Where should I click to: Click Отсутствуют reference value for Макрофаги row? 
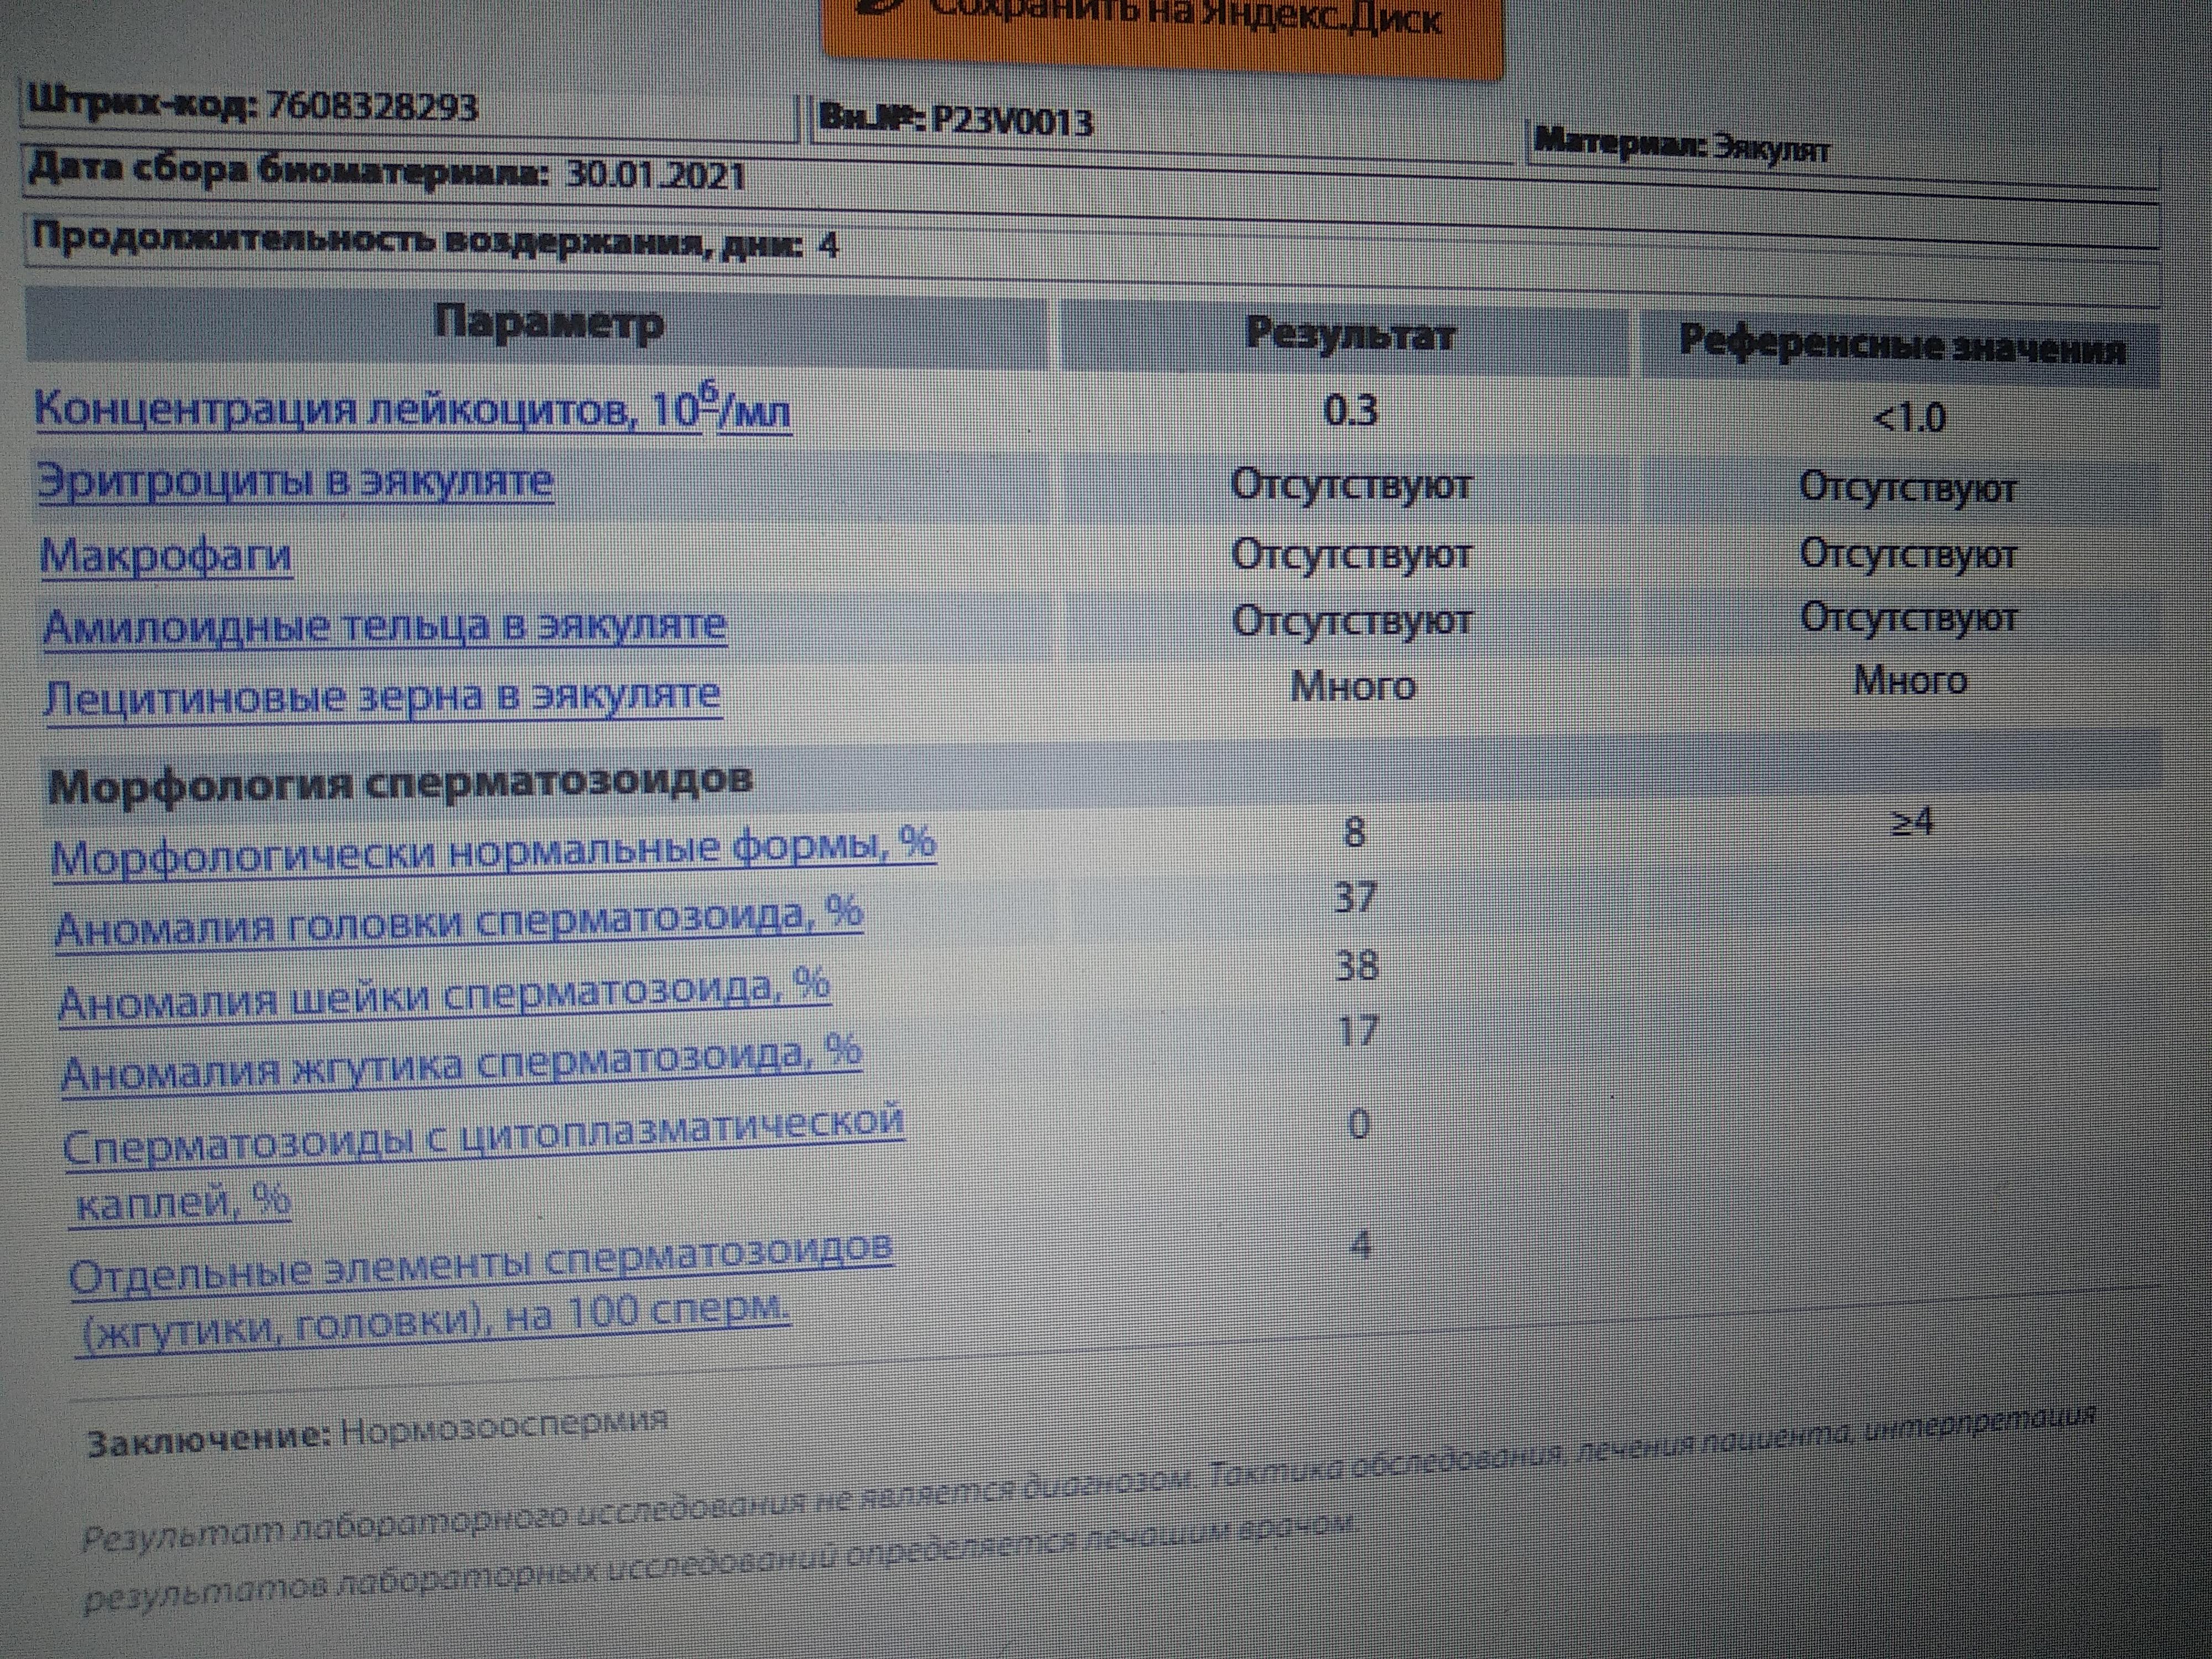click(1907, 553)
